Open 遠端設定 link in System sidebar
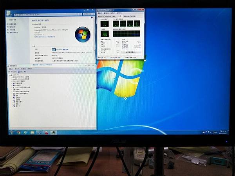The image size is (235, 176). (12, 27)
